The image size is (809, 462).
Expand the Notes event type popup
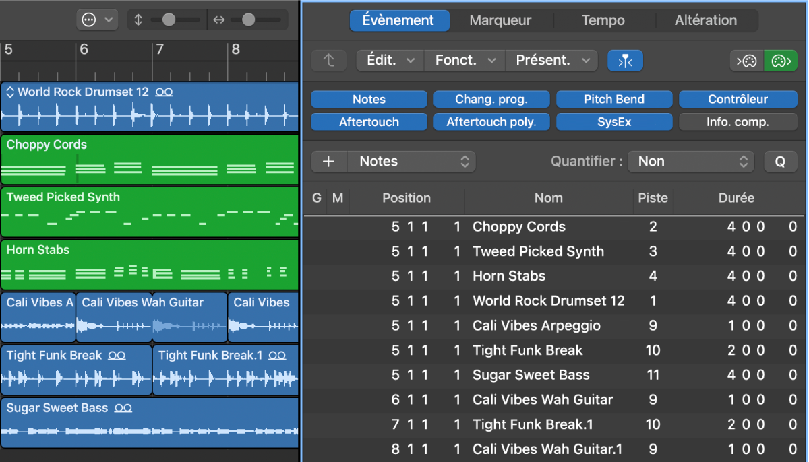click(x=411, y=162)
